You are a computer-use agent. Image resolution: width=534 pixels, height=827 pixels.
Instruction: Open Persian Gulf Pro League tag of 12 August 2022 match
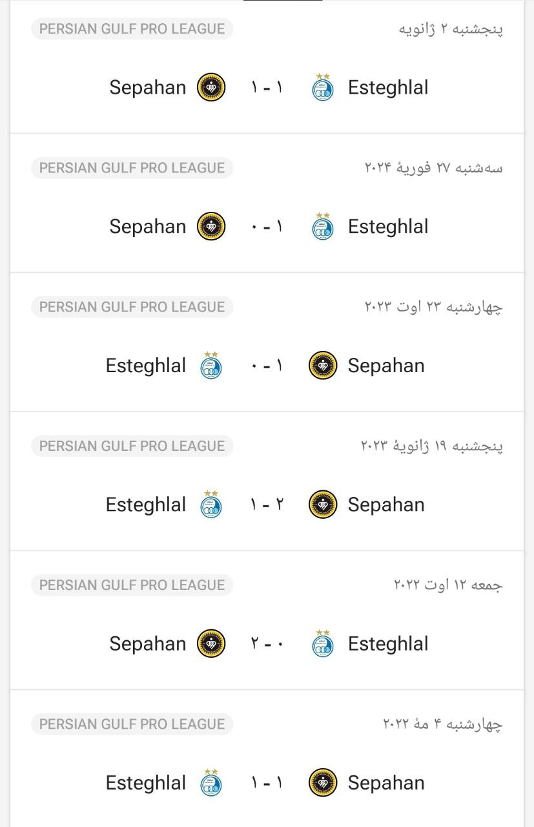click(x=132, y=585)
